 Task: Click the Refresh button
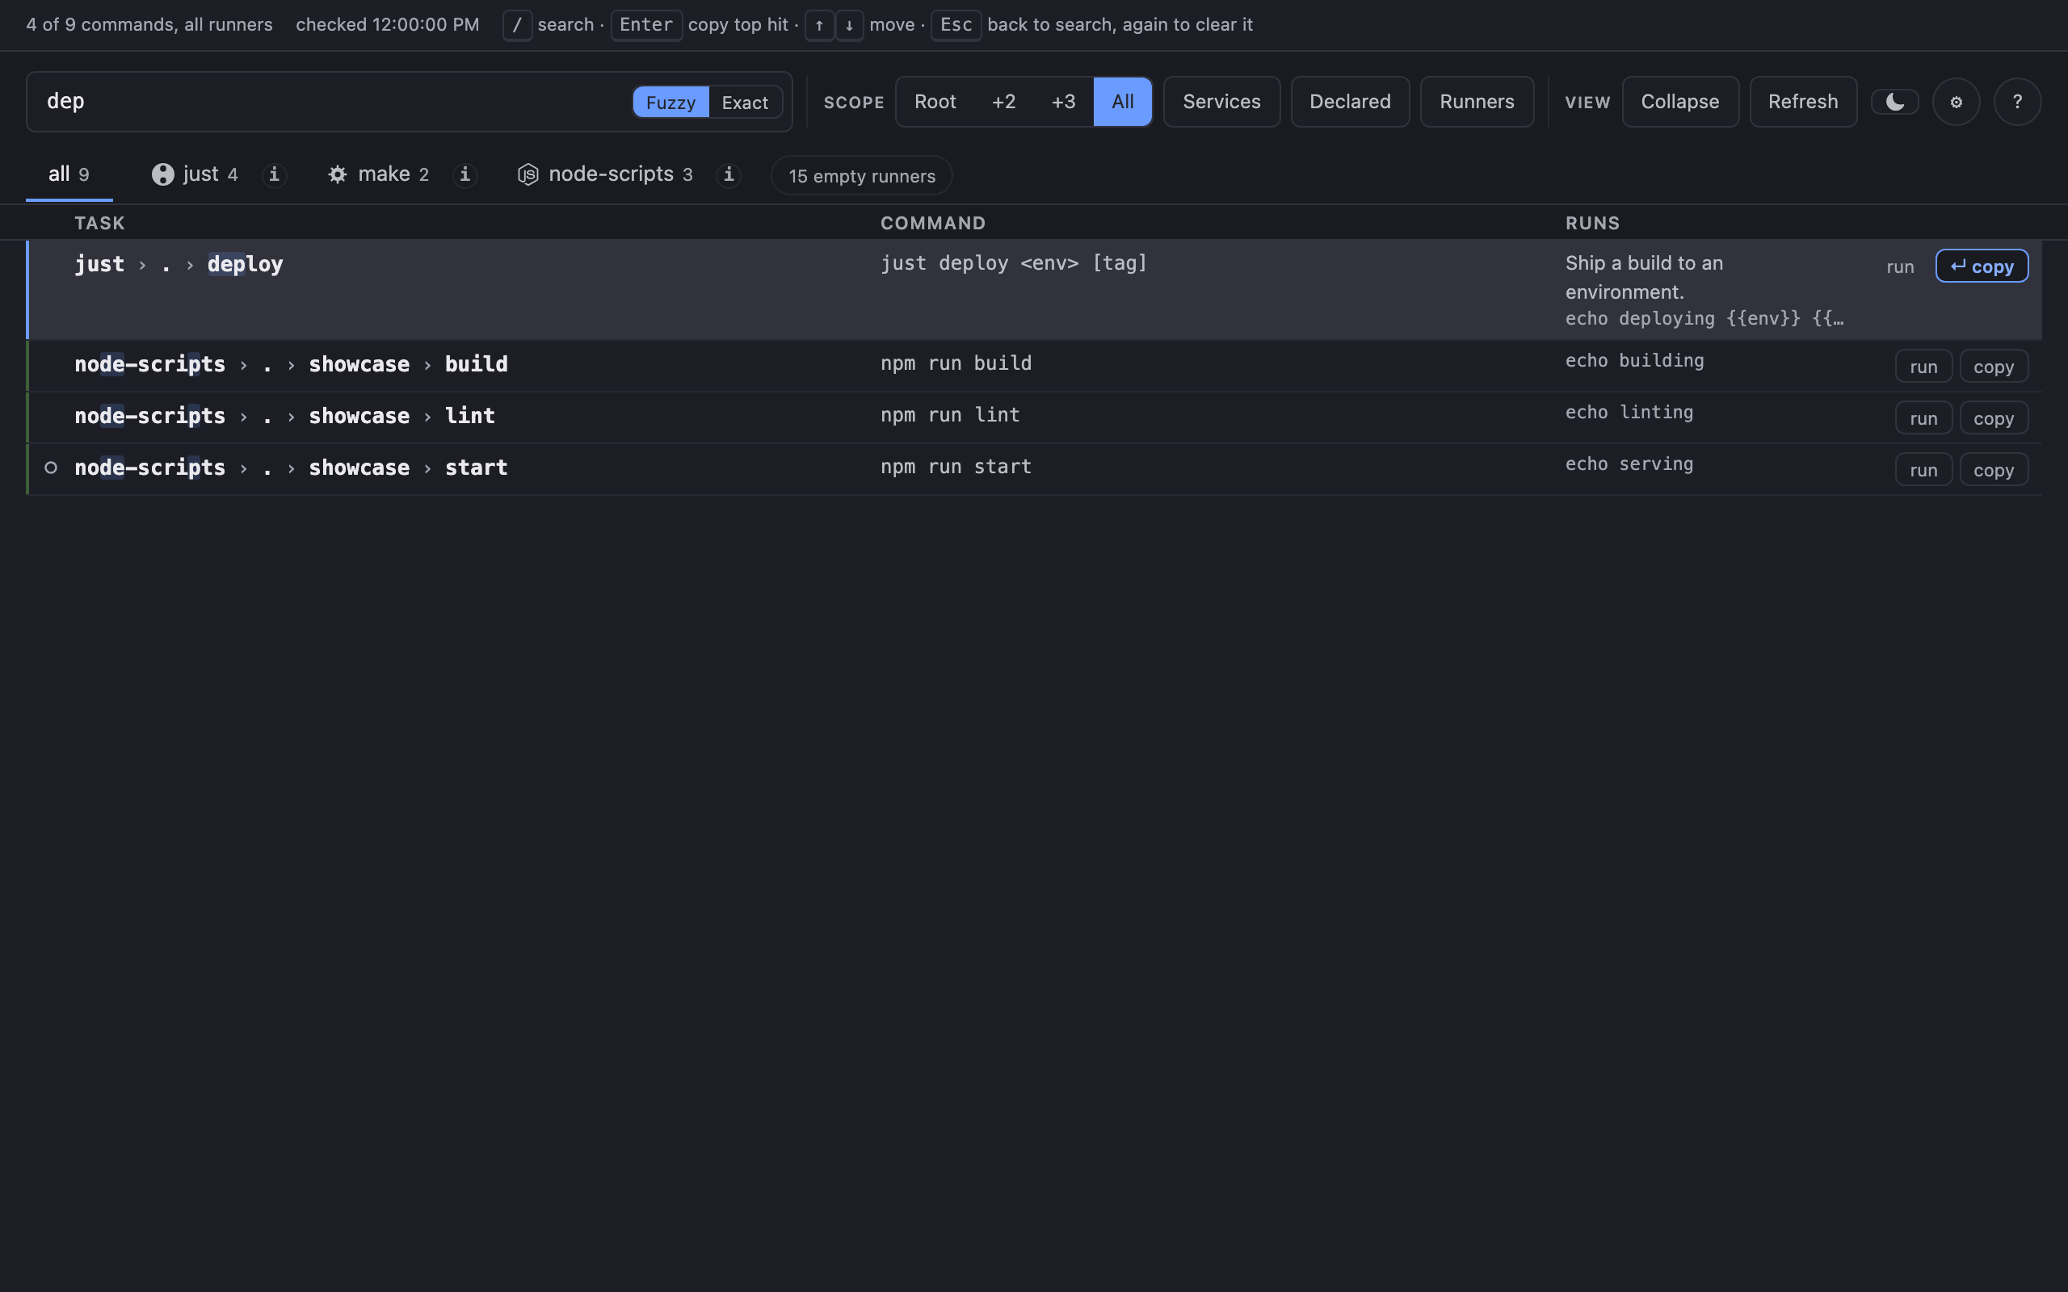pos(1802,102)
